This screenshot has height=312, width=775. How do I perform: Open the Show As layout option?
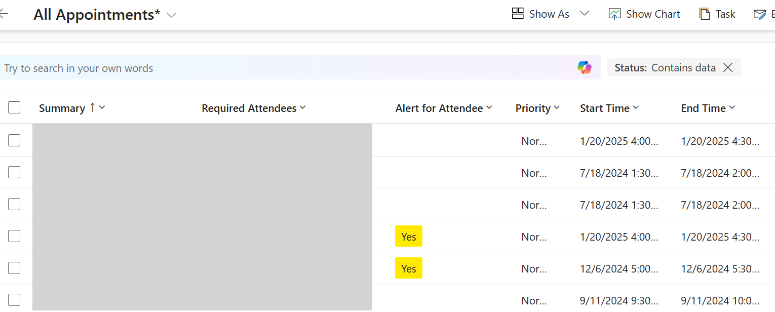[540, 14]
